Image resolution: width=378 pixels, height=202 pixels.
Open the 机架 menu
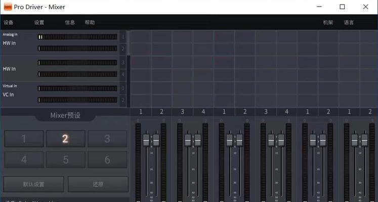(x=328, y=22)
